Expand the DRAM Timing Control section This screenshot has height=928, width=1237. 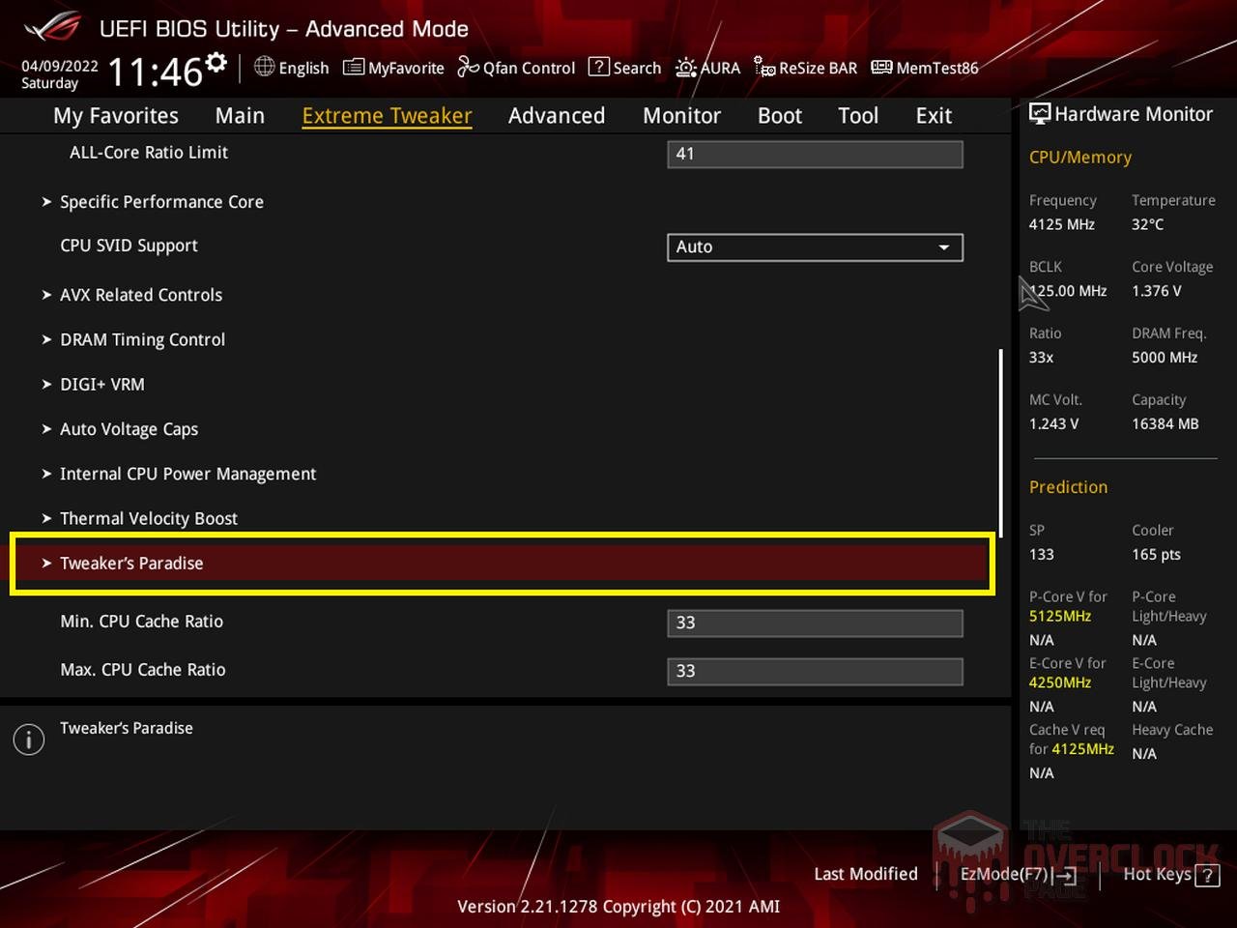[x=142, y=339]
